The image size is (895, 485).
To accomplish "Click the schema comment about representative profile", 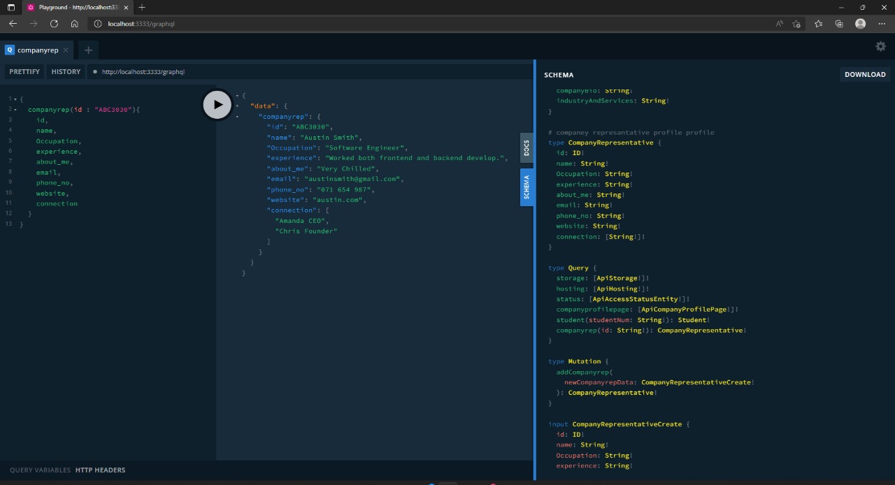I will pyautogui.click(x=631, y=132).
